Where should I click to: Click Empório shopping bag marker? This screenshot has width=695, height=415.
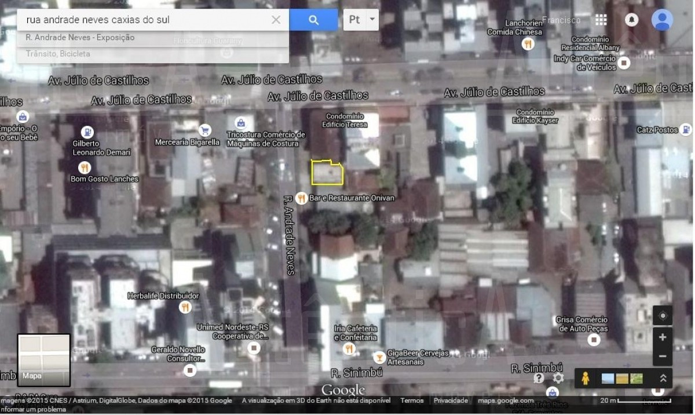[x=23, y=117]
